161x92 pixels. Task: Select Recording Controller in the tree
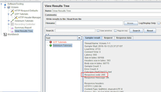click(x=25, y=24)
